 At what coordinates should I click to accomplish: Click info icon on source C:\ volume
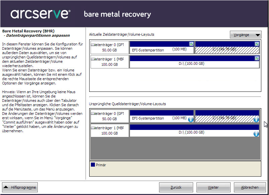pyautogui.click(x=256, y=119)
